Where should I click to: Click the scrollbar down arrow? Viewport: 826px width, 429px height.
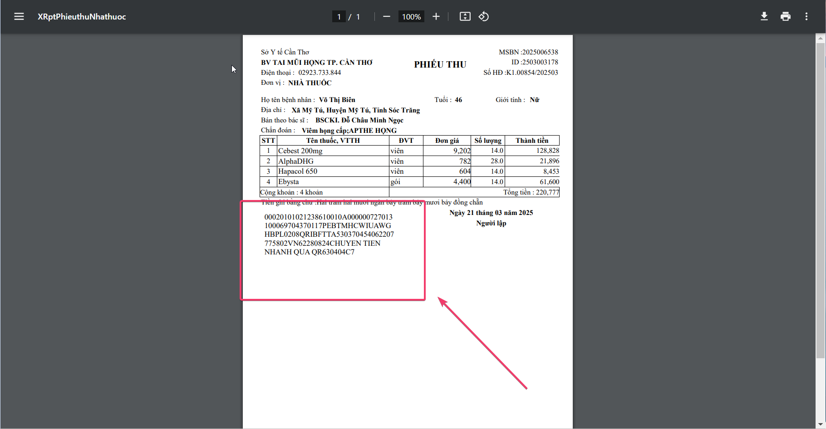(x=821, y=424)
